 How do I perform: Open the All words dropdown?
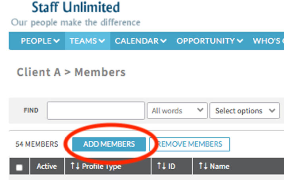(177, 111)
